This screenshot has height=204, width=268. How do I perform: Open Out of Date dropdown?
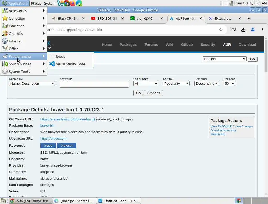146,84
